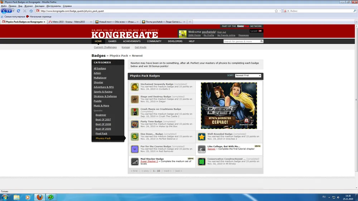This screenshot has height=201, width=358.
Task: Click the Par for the Course badge icon
Action: tap(135, 149)
